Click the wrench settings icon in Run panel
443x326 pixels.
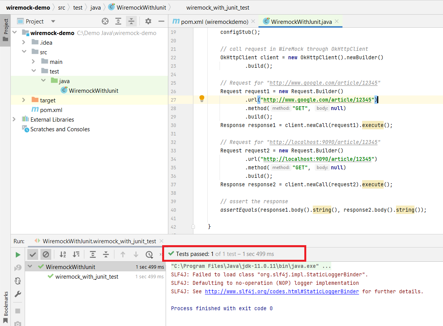18,294
